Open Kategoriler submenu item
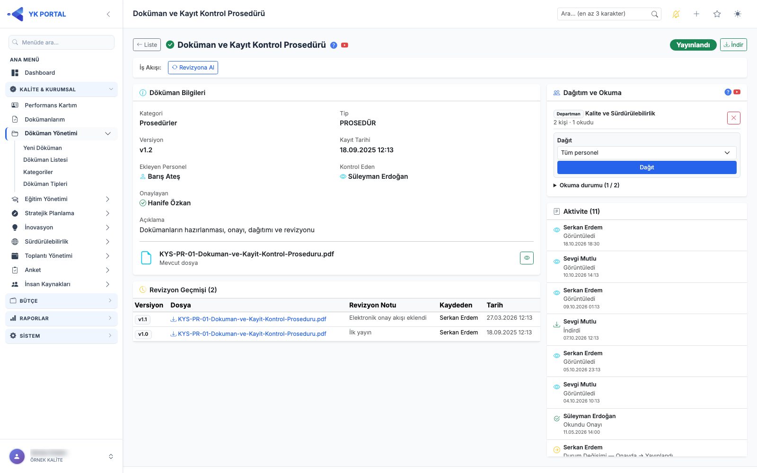Viewport: 757px width, 473px height. (38, 172)
